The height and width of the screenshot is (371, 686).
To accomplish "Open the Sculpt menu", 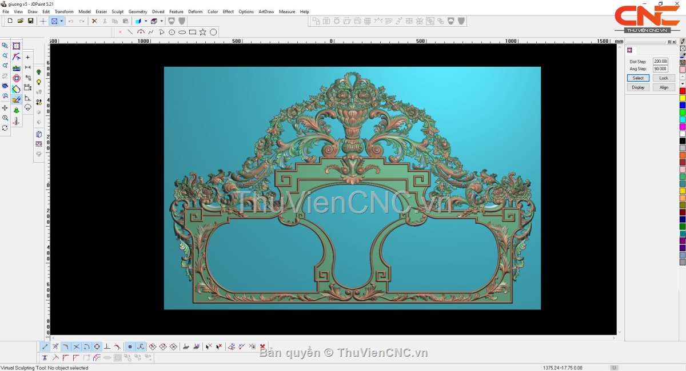I will pos(118,11).
